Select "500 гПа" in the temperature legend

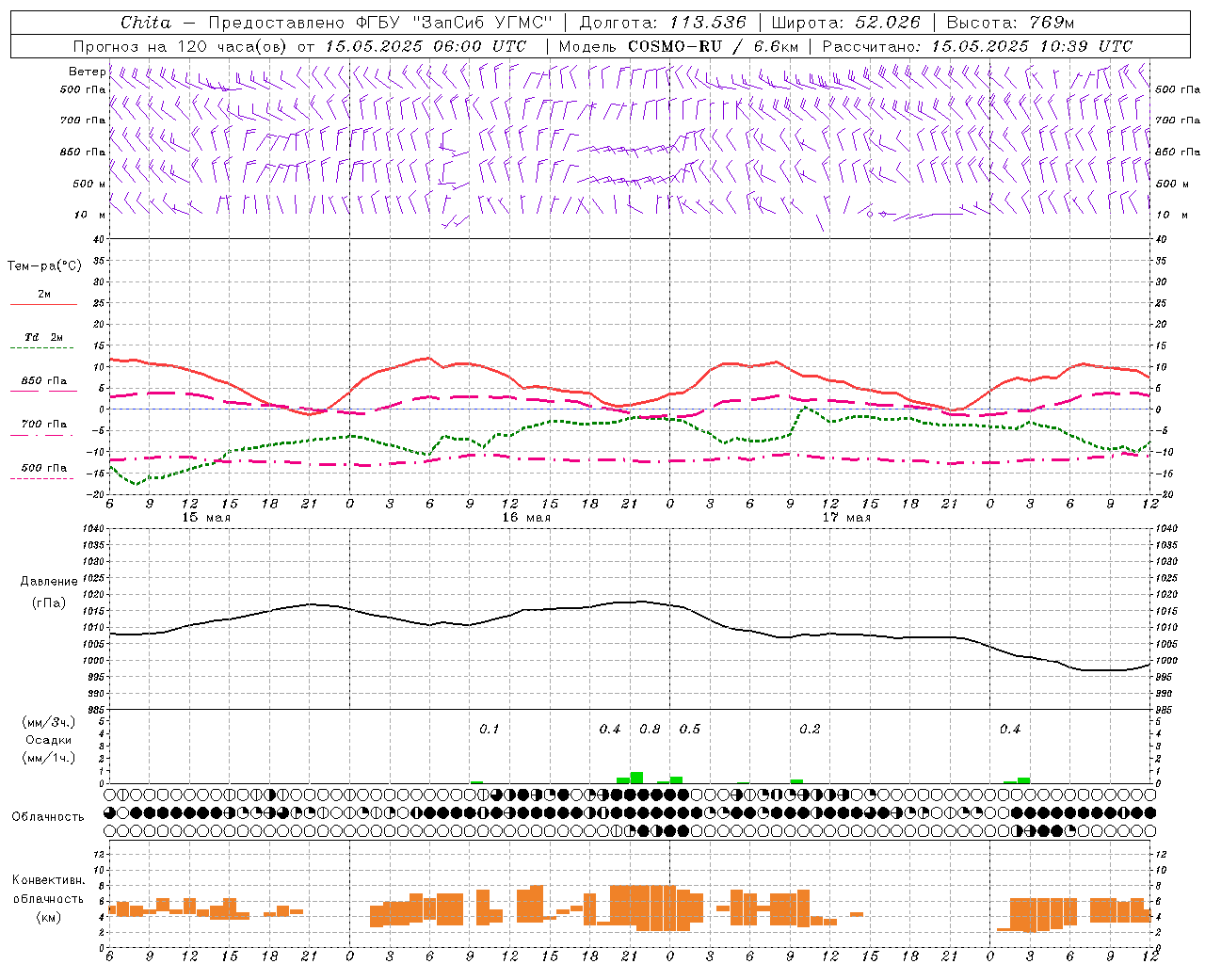click(x=44, y=468)
